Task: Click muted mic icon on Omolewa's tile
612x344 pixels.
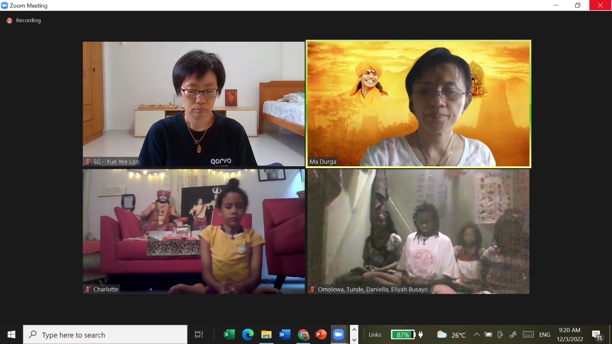Action: click(312, 289)
